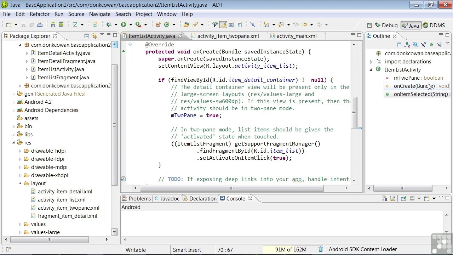Collapse all in Package Explorer
The width and height of the screenshot is (453, 255).
(87, 36)
